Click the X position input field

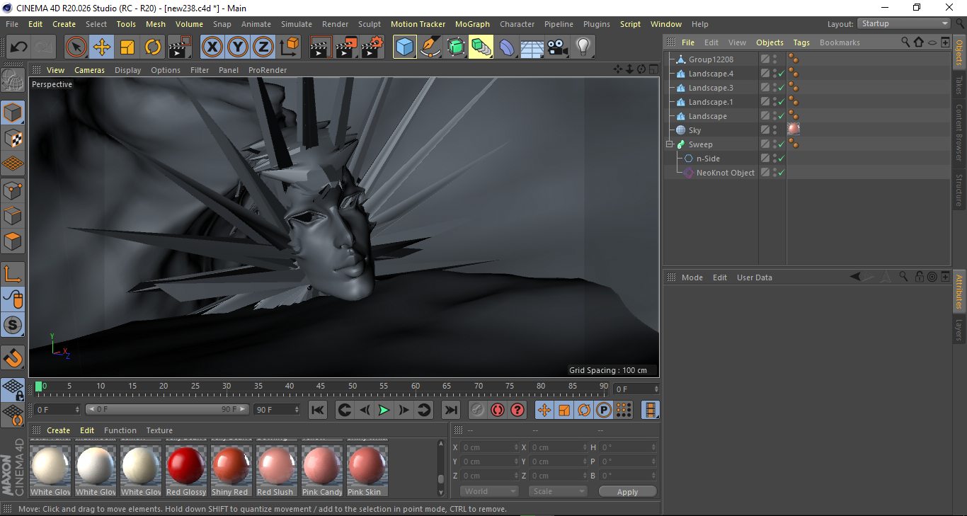coord(490,447)
